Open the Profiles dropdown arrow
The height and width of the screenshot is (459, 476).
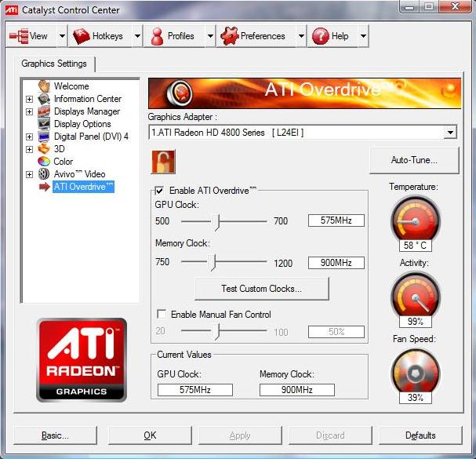[x=210, y=36]
